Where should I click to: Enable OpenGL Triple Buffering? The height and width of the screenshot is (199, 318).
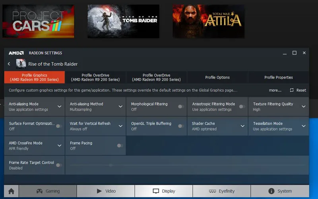(x=181, y=126)
